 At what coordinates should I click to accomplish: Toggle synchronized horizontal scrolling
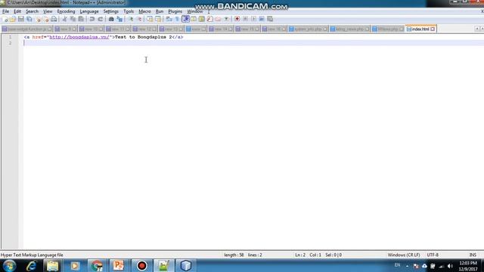click(158, 19)
